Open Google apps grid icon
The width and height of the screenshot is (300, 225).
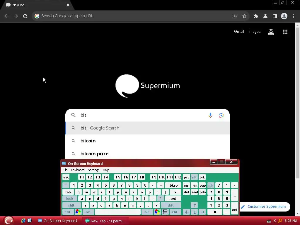285,32
